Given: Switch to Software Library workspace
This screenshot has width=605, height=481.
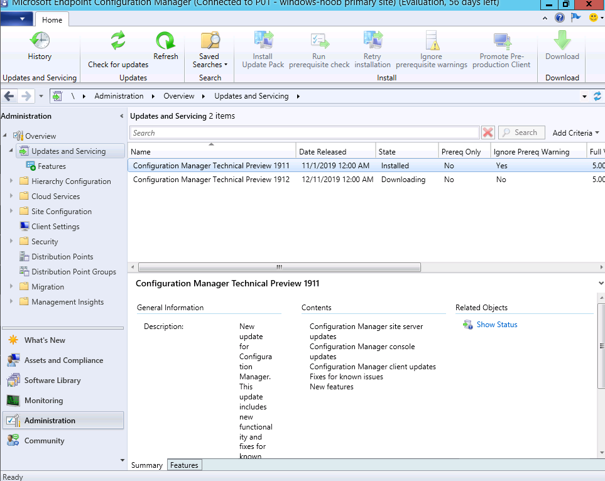Looking at the screenshot, I should [x=63, y=380].
